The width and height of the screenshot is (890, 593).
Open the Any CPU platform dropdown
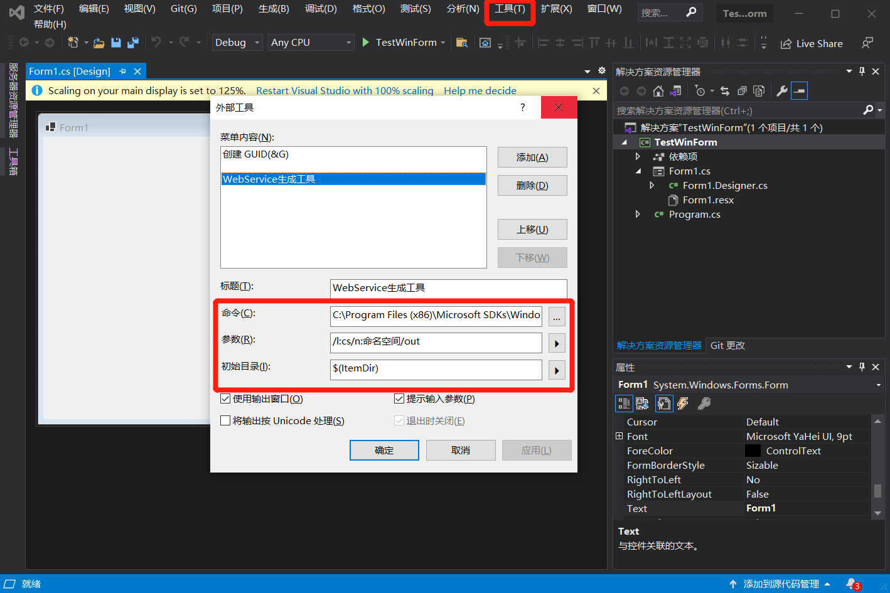(311, 43)
